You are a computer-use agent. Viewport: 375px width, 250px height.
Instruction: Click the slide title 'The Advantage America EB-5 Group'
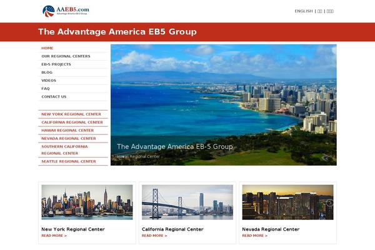pos(175,147)
